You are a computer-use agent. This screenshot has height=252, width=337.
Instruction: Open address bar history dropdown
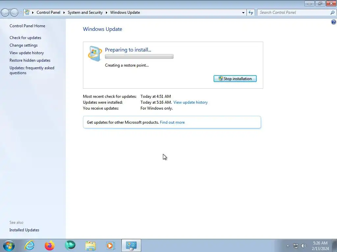(243, 13)
